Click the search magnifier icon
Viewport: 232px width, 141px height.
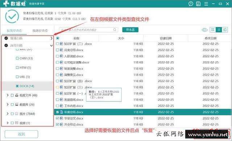coord(115,30)
